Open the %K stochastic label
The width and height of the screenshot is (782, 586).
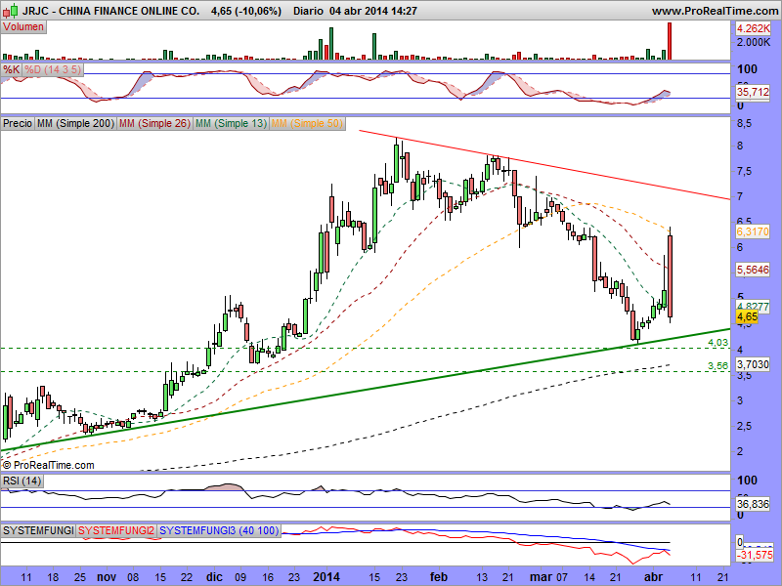coord(11,69)
